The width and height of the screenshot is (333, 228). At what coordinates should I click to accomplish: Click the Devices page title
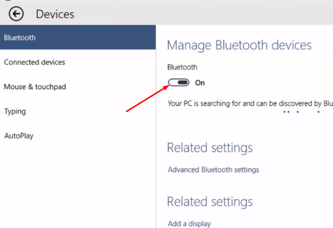click(x=55, y=14)
